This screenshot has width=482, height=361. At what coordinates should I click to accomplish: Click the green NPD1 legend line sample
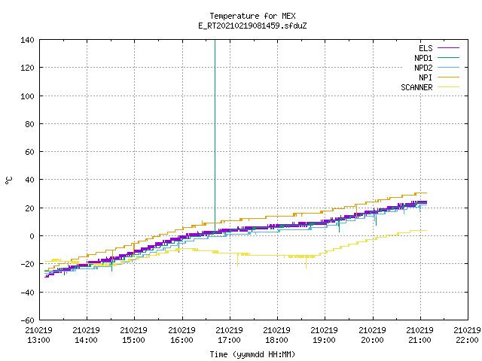tap(448, 57)
